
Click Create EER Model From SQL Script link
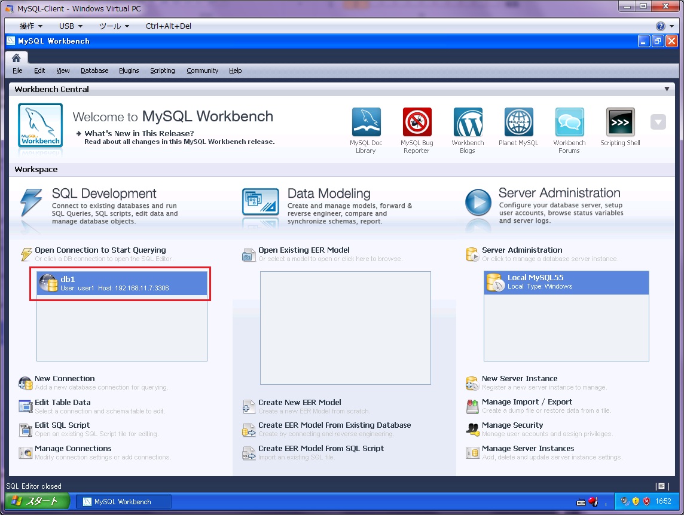tap(321, 448)
